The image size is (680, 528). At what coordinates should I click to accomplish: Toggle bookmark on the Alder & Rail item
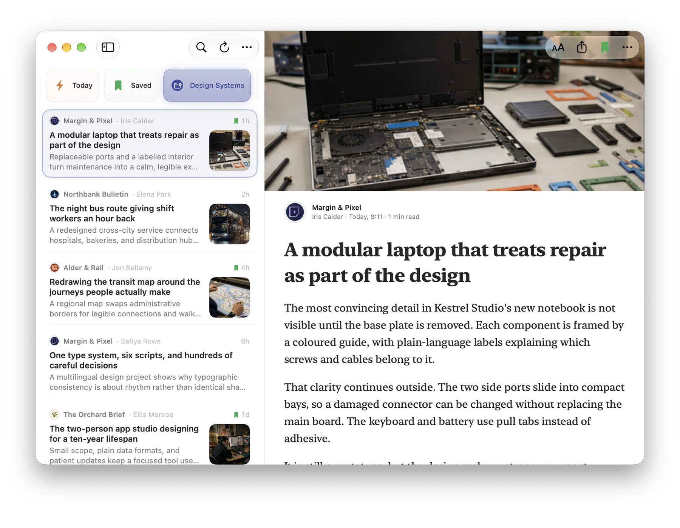click(236, 268)
